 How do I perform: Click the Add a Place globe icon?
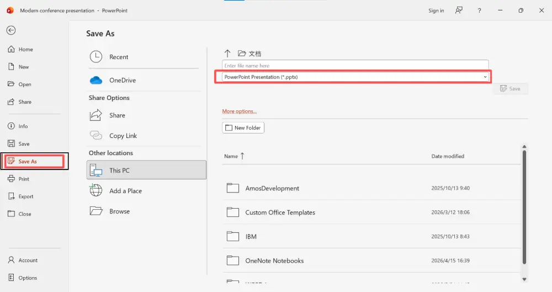(95, 190)
